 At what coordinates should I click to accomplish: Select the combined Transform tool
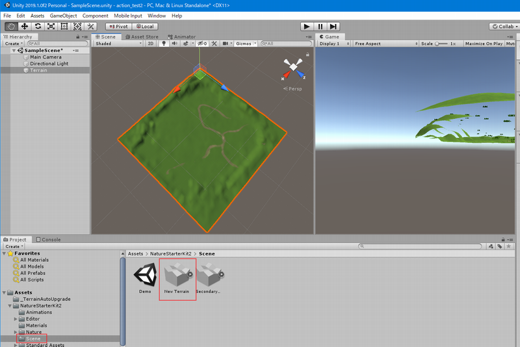pyautogui.click(x=77, y=27)
